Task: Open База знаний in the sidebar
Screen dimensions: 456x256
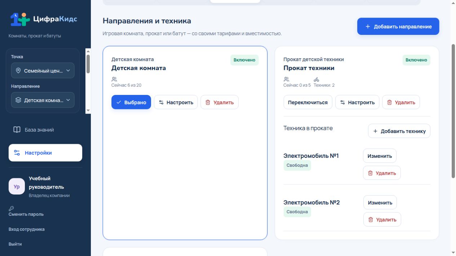Action: [45, 130]
